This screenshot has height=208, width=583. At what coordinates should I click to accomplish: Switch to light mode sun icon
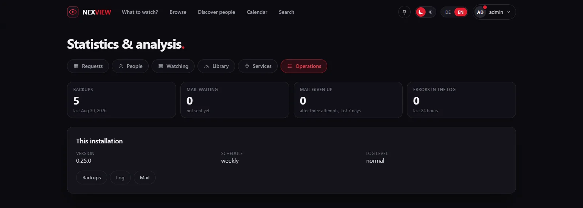(430, 12)
